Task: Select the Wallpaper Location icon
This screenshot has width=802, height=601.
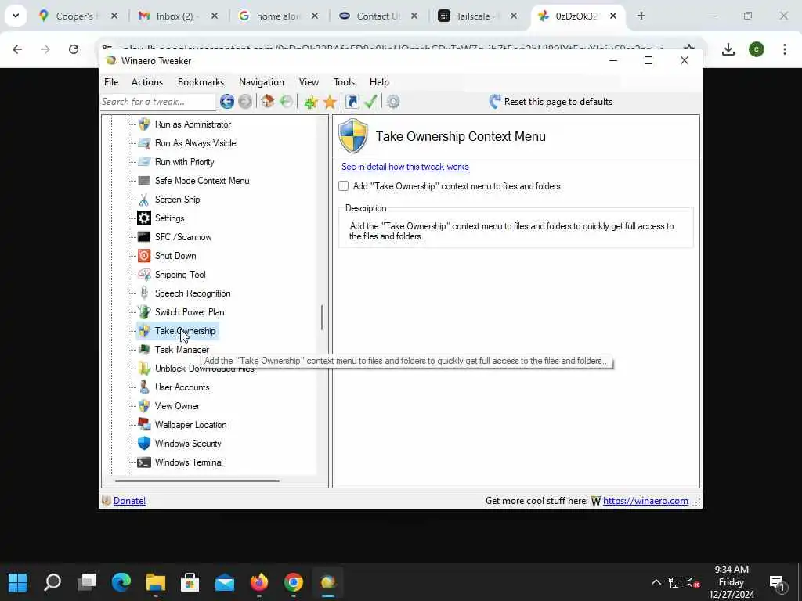Action: [x=144, y=425]
